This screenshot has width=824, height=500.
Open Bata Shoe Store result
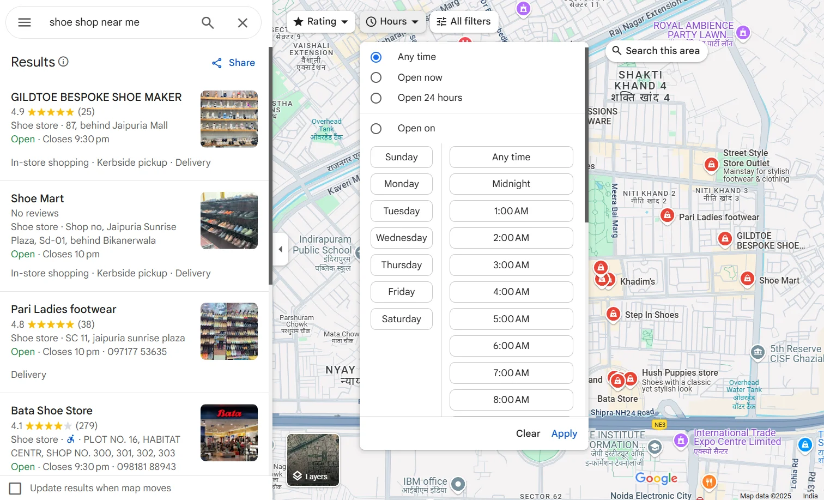(52, 411)
